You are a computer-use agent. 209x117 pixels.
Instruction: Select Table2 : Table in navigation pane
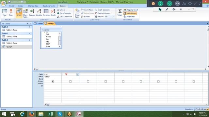click(x=16, y=36)
